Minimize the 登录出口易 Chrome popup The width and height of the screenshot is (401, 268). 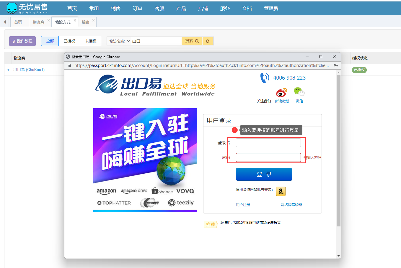pyautogui.click(x=307, y=57)
